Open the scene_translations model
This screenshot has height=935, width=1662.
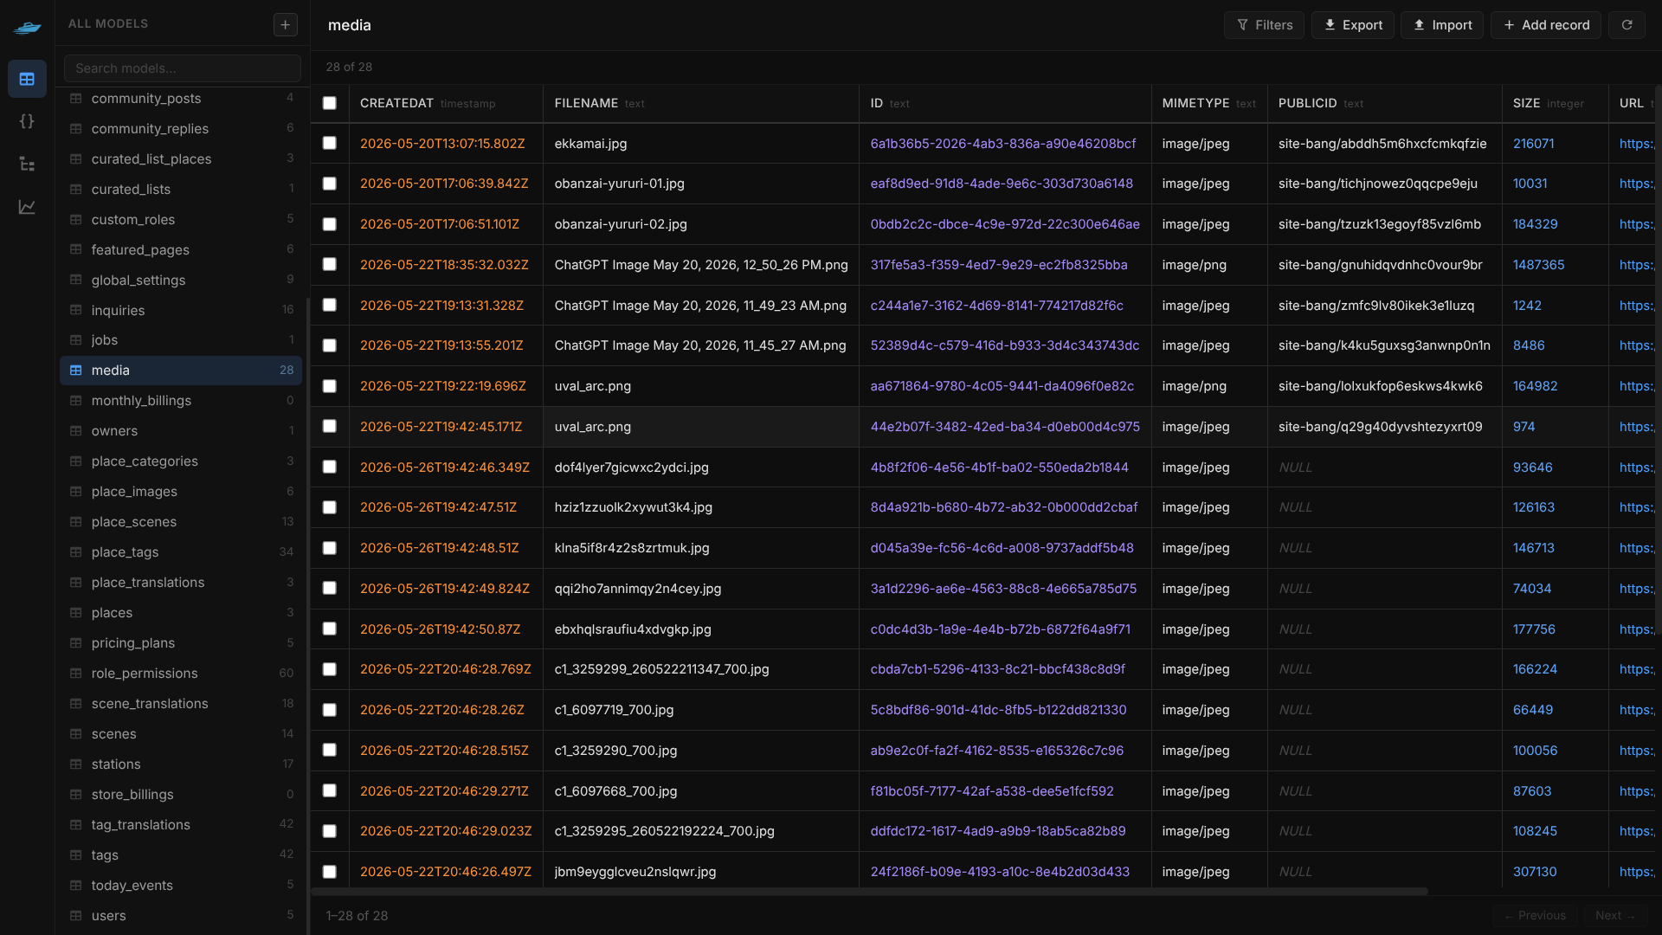[181, 704]
